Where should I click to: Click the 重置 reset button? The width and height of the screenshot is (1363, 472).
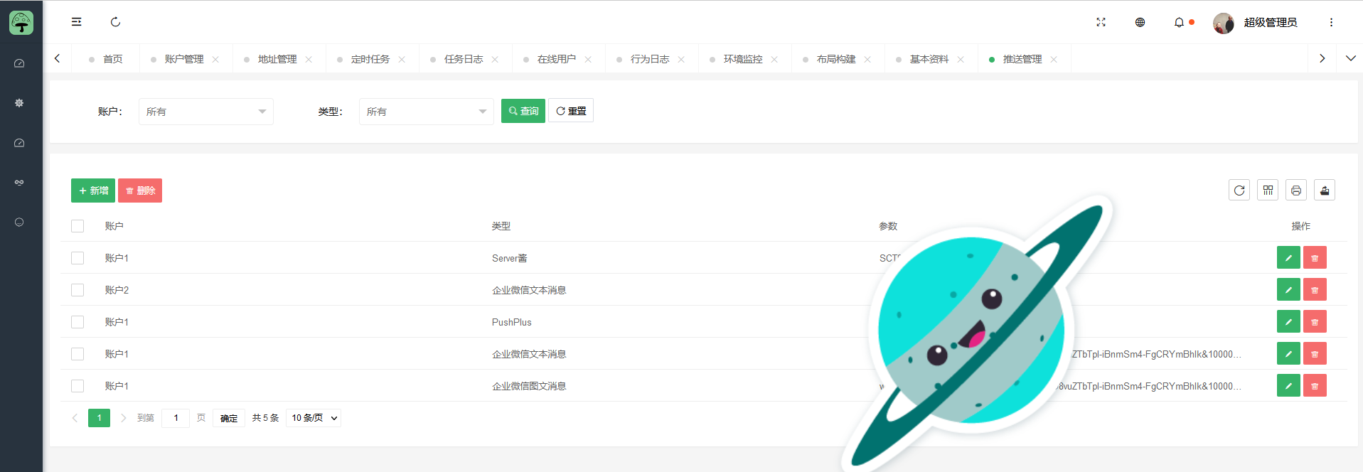pos(571,111)
